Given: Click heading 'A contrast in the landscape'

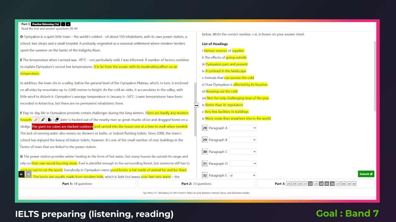Looking at the screenshot, I should click(x=224, y=71).
